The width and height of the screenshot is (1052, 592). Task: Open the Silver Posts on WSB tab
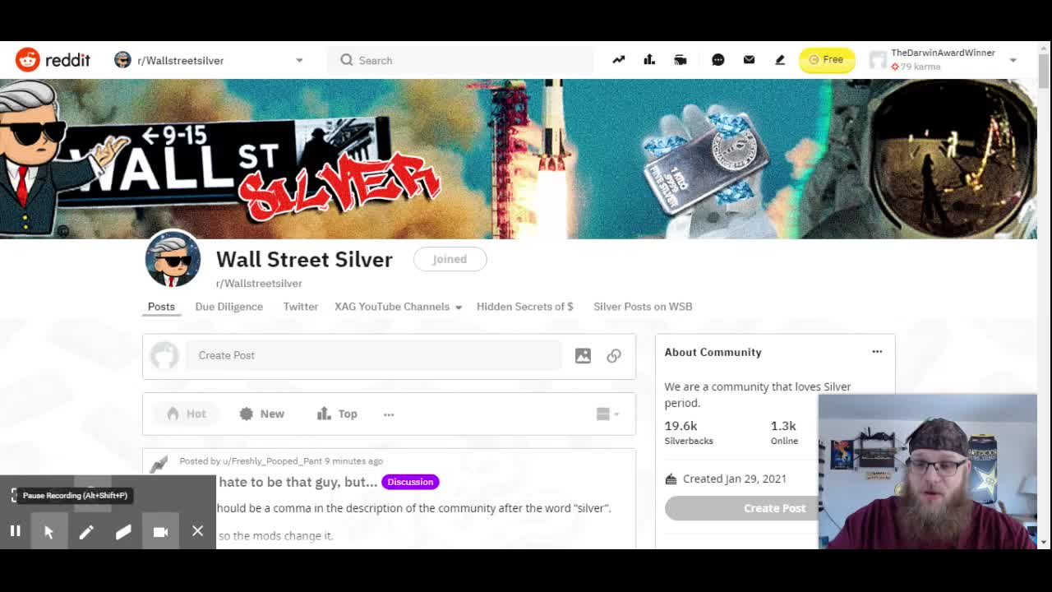click(x=643, y=307)
